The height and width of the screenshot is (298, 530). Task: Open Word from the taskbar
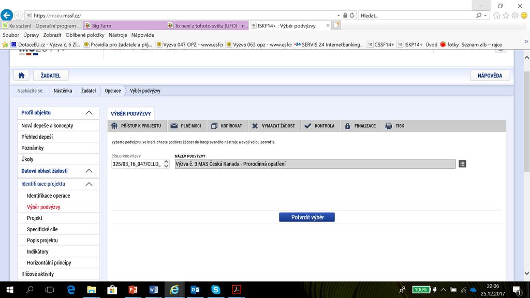pyautogui.click(x=153, y=290)
